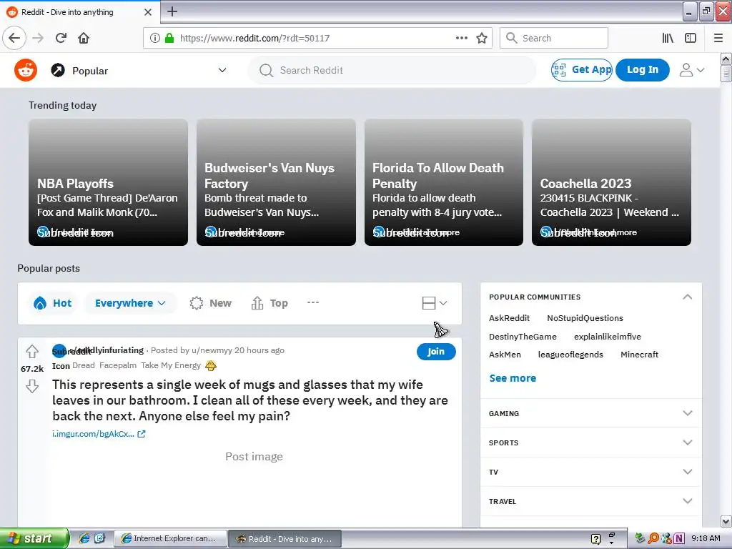Expand the Gaming section

(x=591, y=413)
